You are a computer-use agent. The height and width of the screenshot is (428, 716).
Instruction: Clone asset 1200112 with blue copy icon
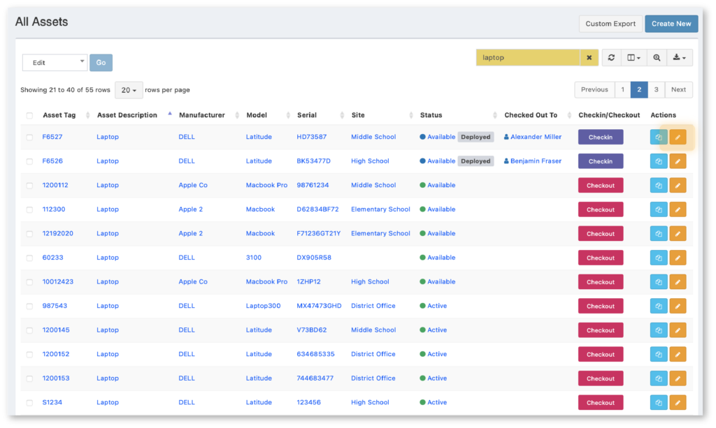tap(659, 186)
